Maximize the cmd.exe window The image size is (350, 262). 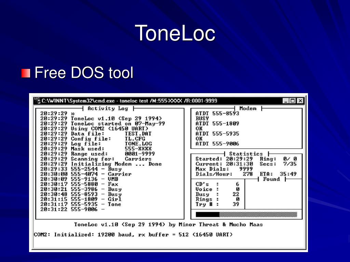[x=293, y=101]
